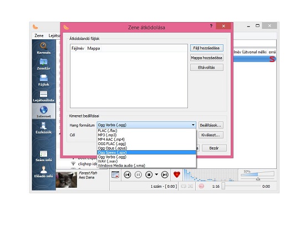Click the cat album cover thumbnail
Image resolution: width=305 pixels, height=226 pixels.
click(x=67, y=180)
